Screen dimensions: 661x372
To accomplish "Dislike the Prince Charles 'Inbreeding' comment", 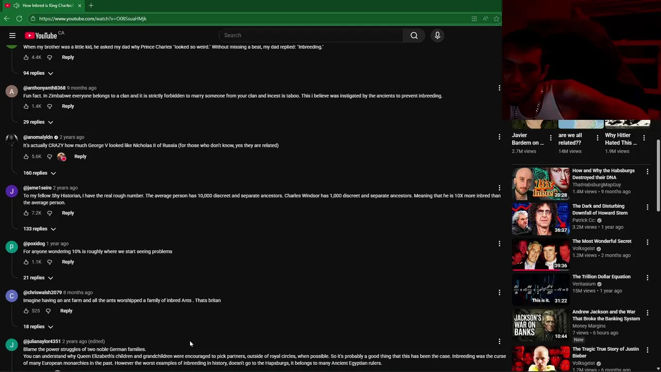I will click(50, 57).
